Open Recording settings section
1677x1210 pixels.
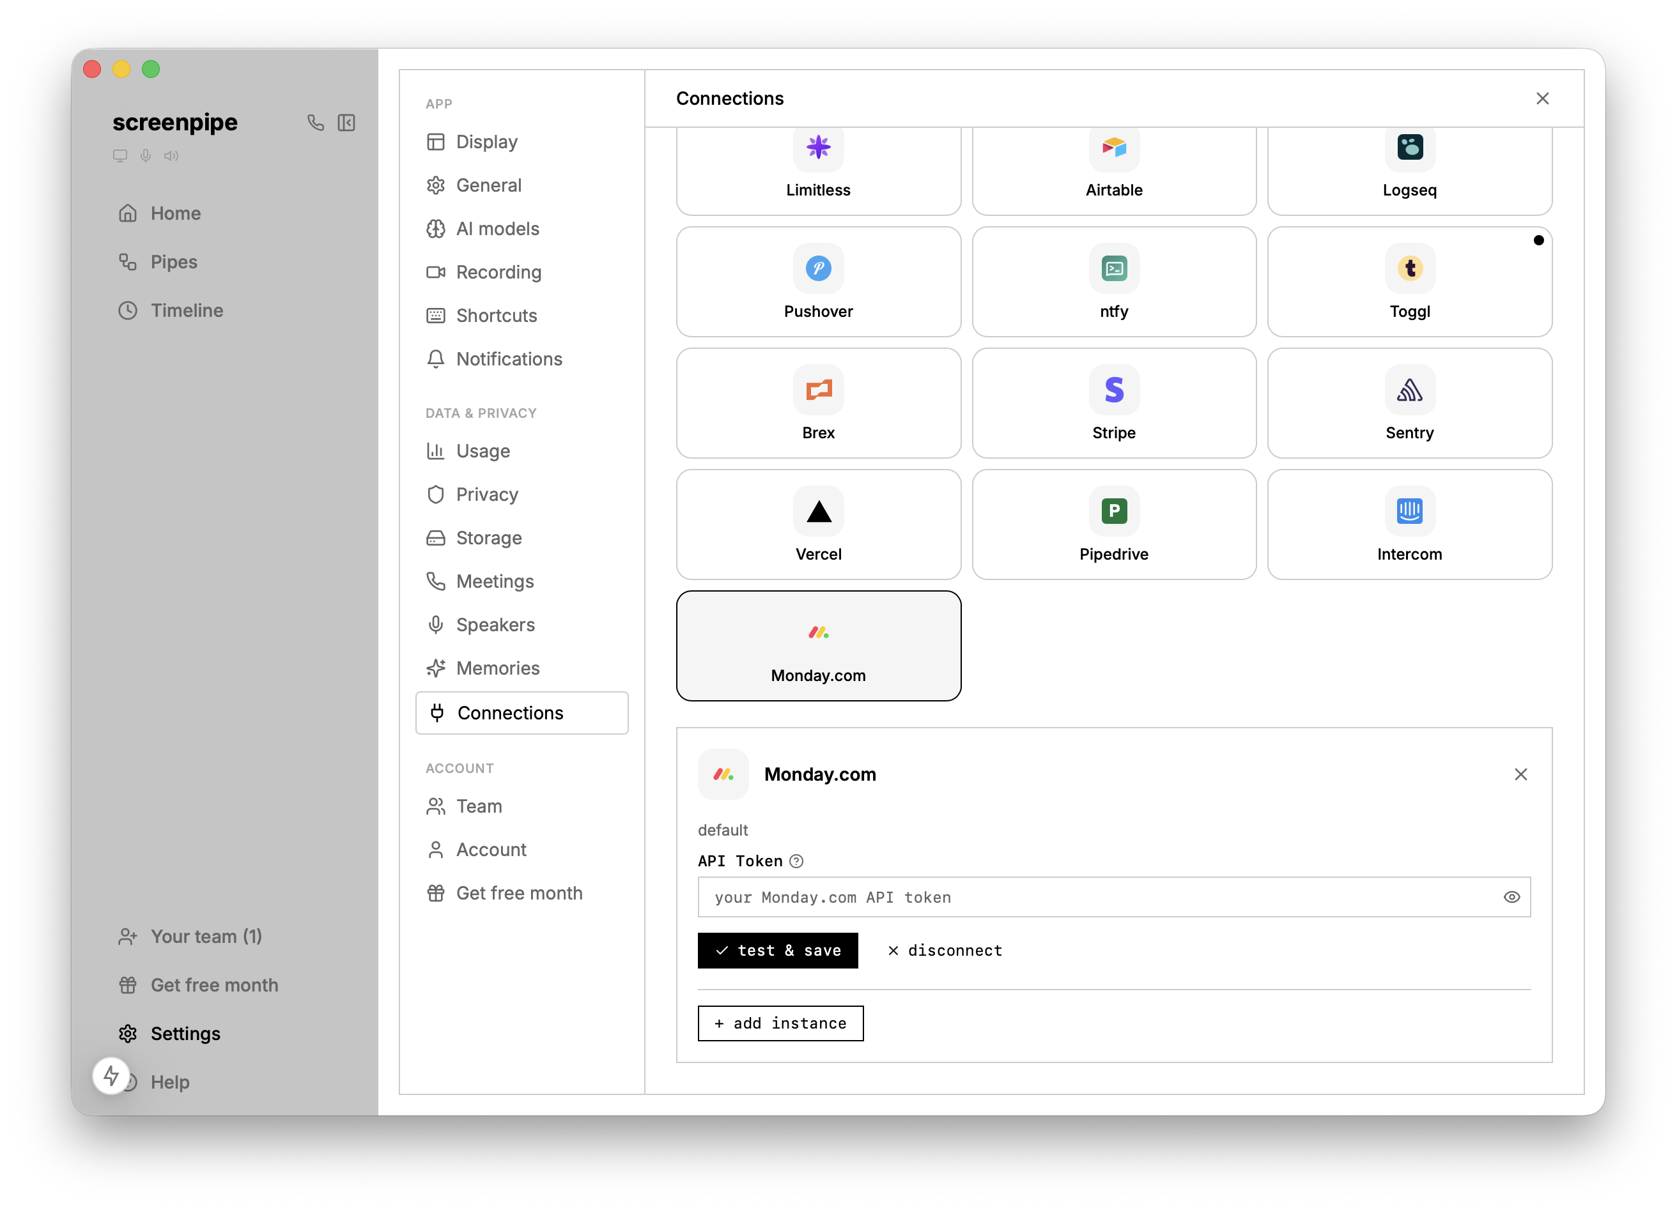coord(498,272)
